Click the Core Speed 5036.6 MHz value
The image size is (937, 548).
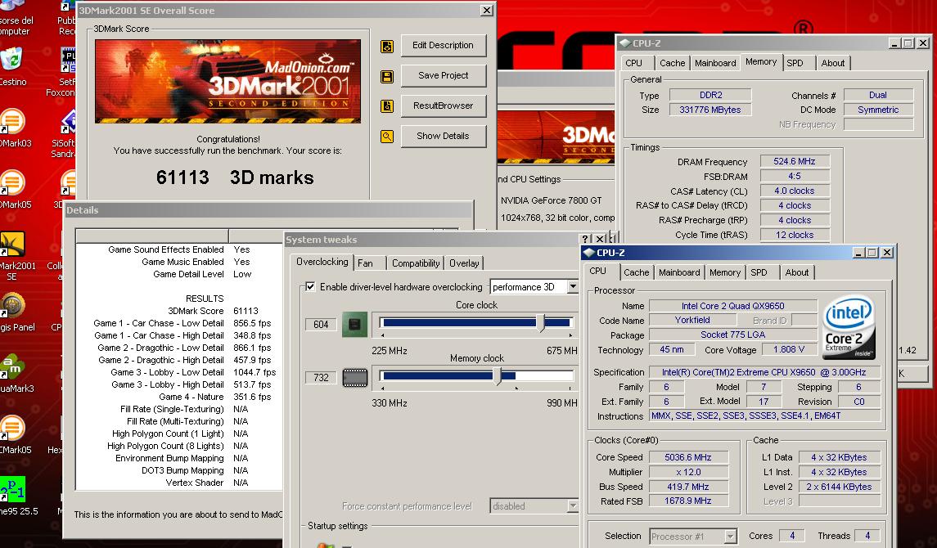click(x=687, y=457)
